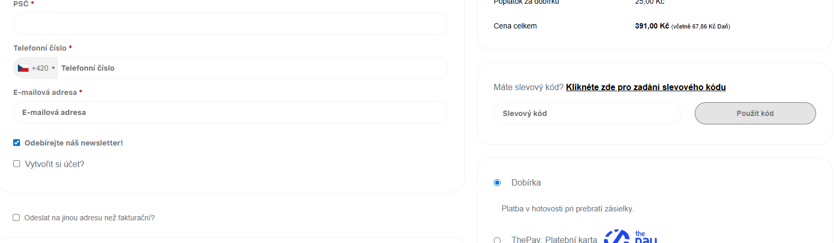Click the ThePay logo

coord(630,237)
